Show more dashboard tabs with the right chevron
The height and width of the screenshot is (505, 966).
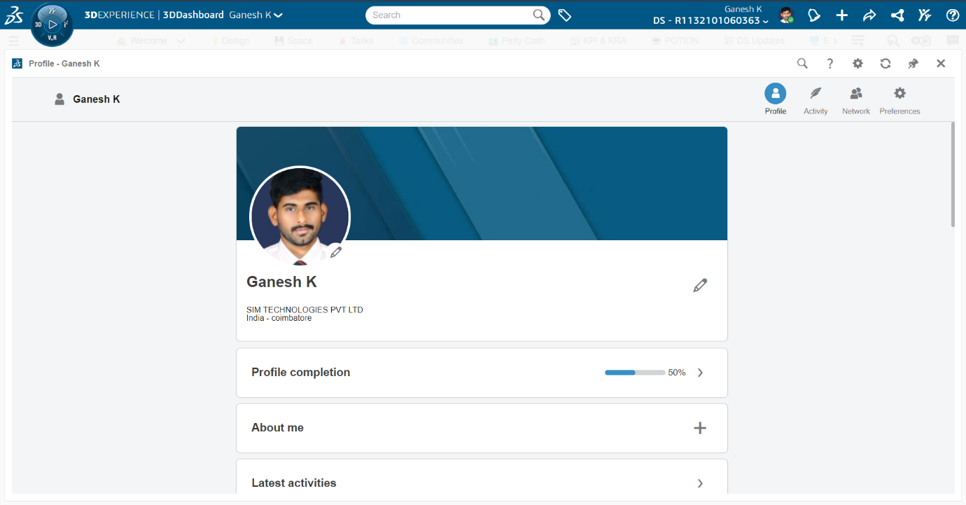point(835,41)
